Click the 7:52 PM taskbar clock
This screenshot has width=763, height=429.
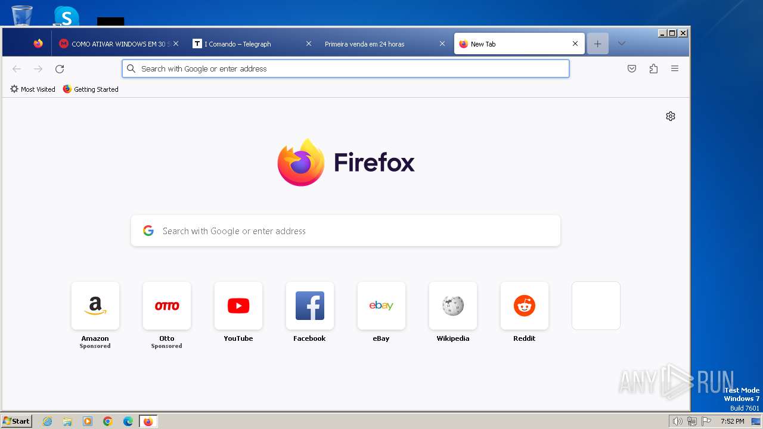pyautogui.click(x=732, y=421)
